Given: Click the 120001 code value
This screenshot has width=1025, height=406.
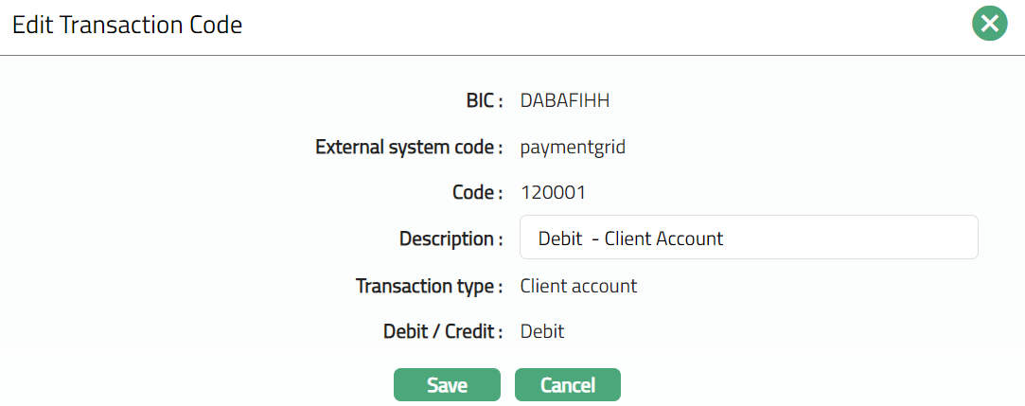Looking at the screenshot, I should pyautogui.click(x=554, y=193).
